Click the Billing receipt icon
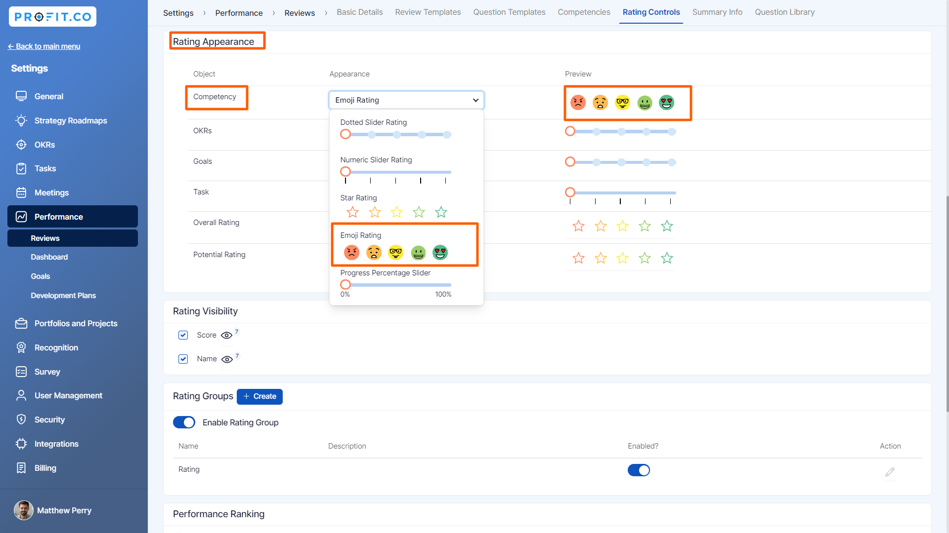949x533 pixels. (x=21, y=468)
